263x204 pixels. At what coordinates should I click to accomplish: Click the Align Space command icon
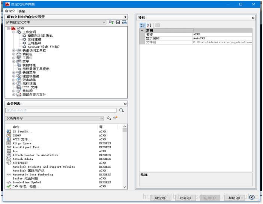9,143
